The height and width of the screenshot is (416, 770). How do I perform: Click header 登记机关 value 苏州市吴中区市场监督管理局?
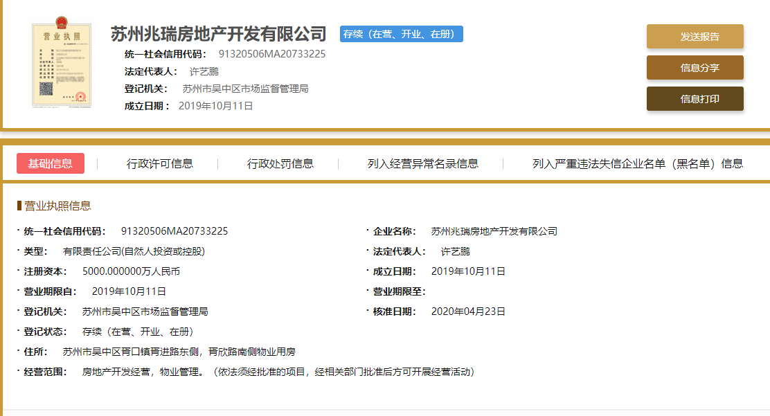[x=245, y=89]
